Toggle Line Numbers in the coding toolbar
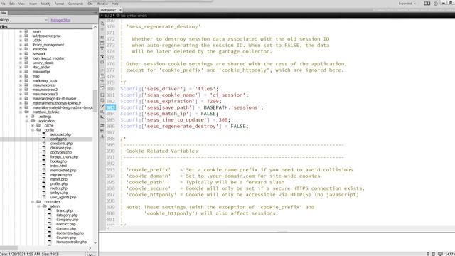Screen dimensions: 455x256 tap(102, 70)
